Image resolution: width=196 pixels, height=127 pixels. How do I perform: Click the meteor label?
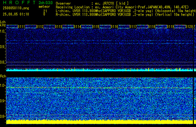44,7
